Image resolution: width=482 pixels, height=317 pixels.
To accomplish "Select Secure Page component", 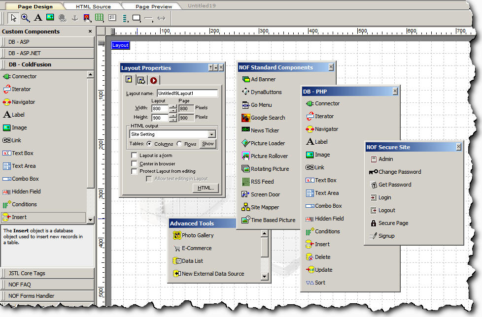I will click(389, 223).
